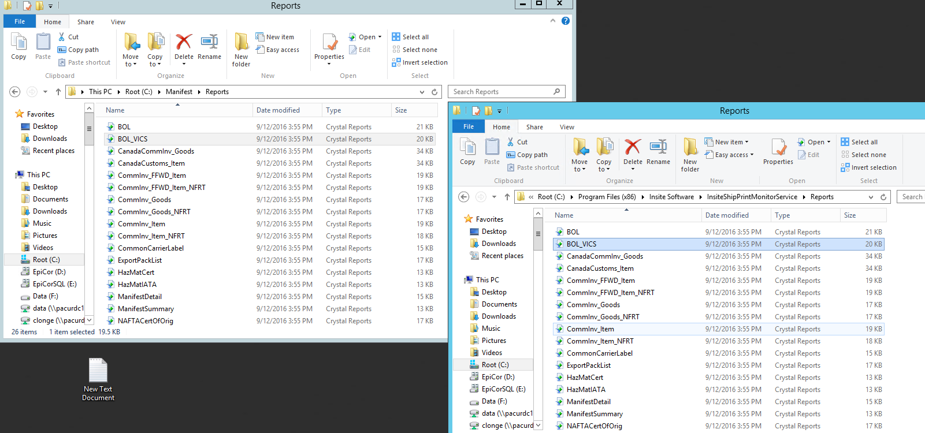Click Back arrow in right window navigation

[464, 197]
